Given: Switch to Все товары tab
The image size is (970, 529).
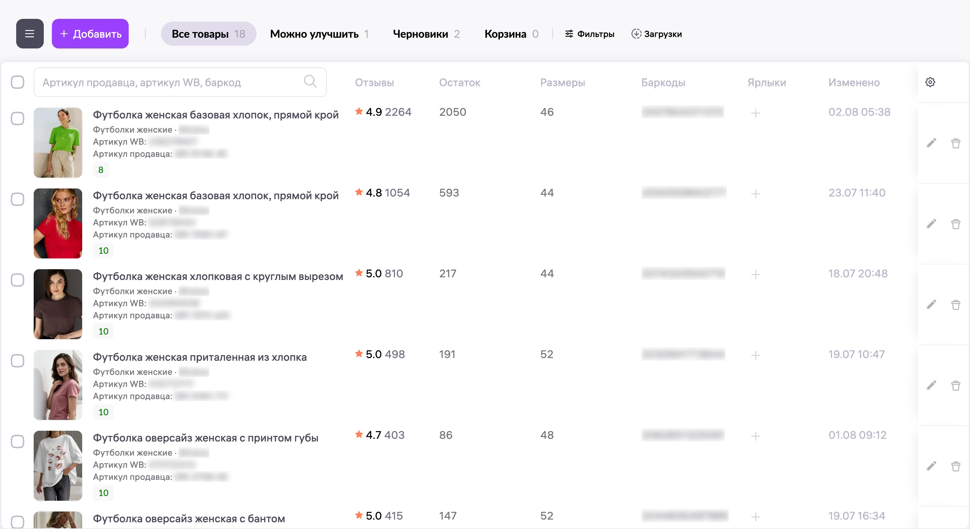Looking at the screenshot, I should pos(208,34).
